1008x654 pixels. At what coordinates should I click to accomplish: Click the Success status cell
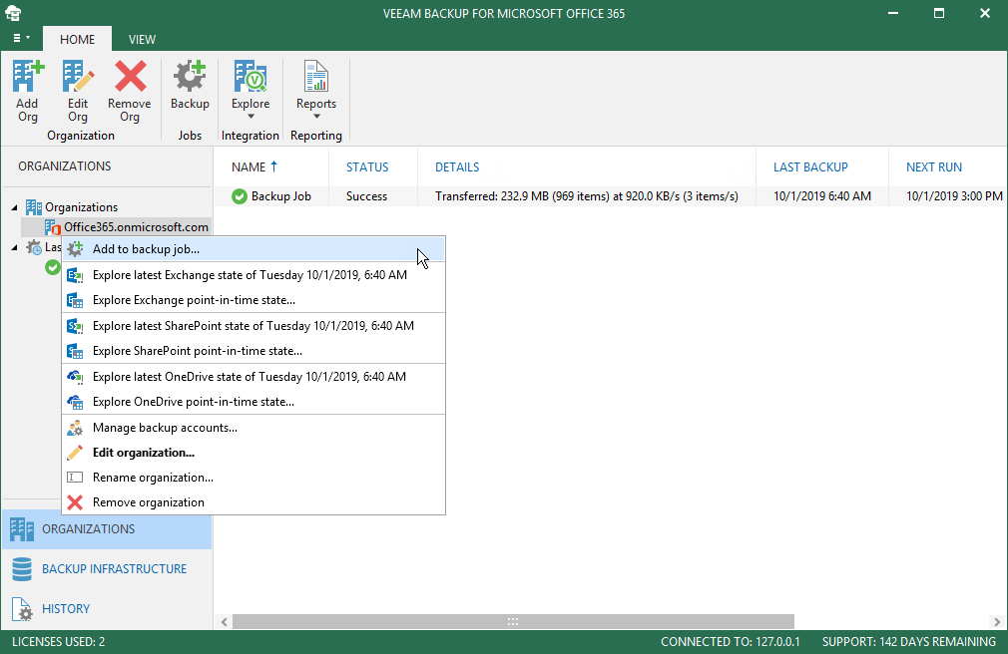[366, 196]
